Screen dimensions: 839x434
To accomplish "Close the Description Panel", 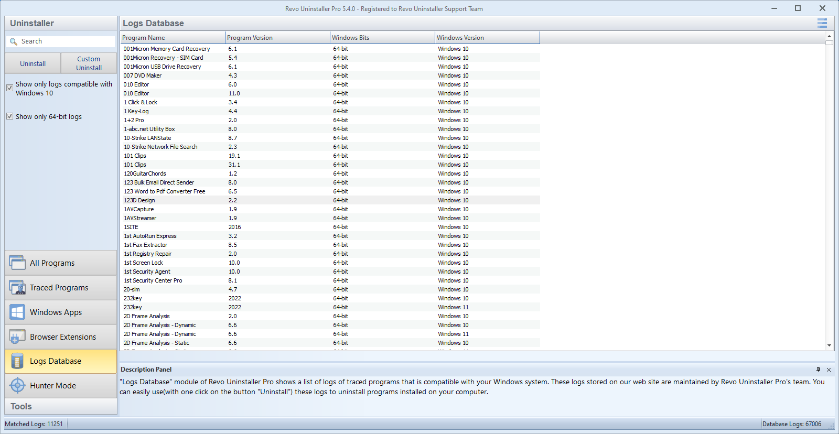I will [829, 370].
